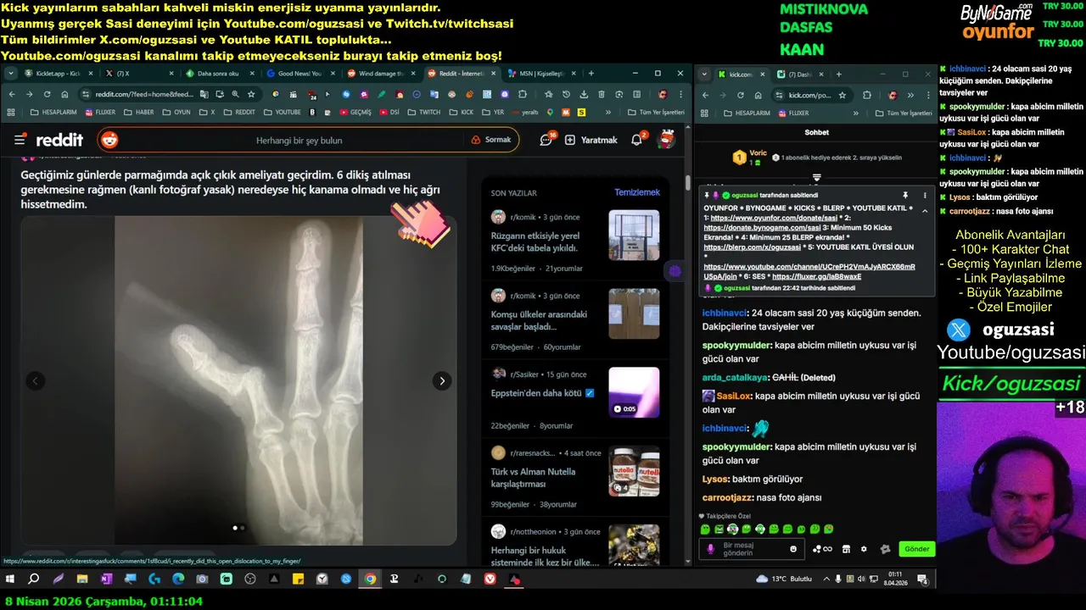This screenshot has height=610, width=1086.
Task: Switch to the kick.com tab in Kick window
Action: [739, 74]
